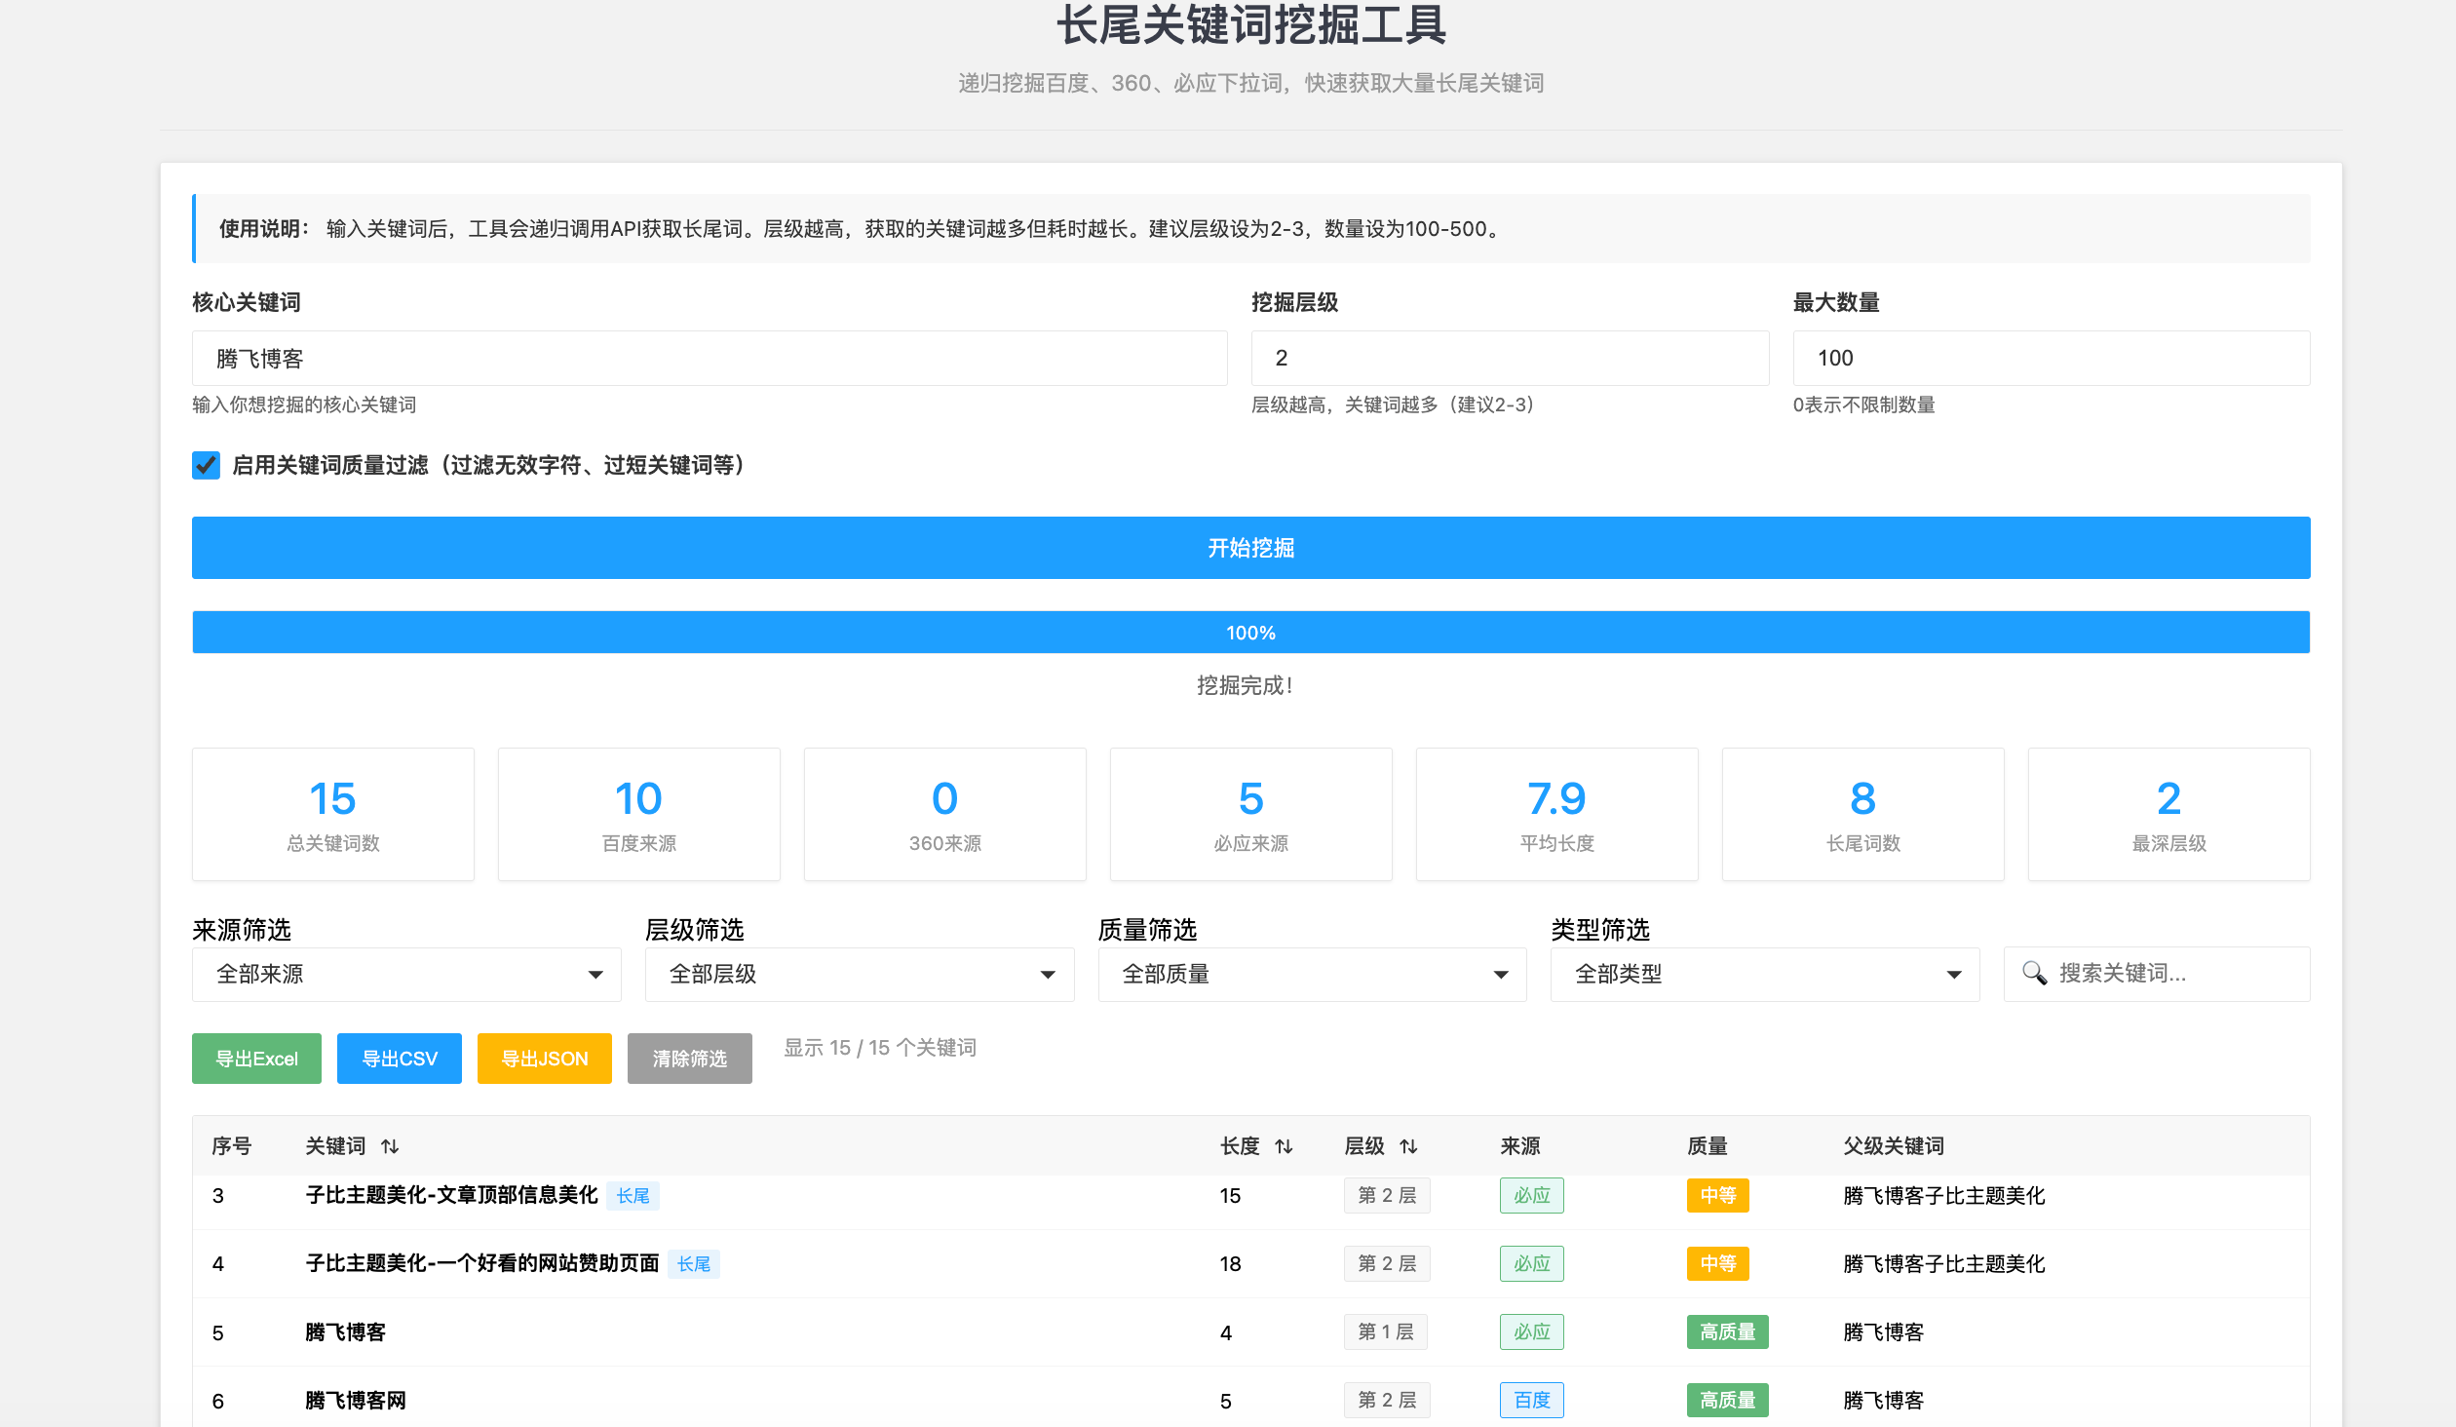Screen dimensions: 2456x1427
Task: Open 来源筛选 dropdown showing 全部来源
Action: click(x=406, y=974)
